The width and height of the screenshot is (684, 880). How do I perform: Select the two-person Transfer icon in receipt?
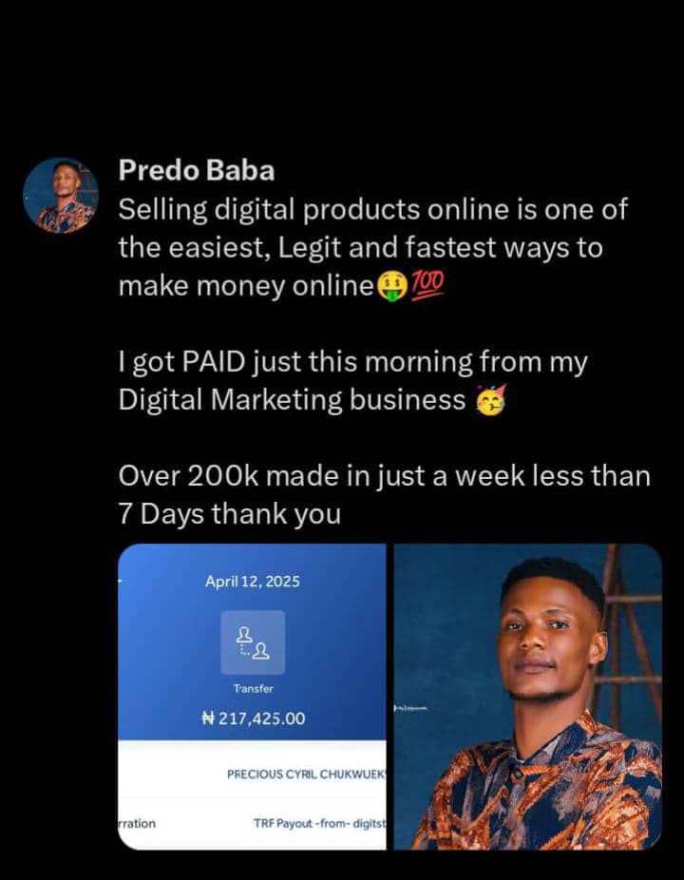(x=253, y=642)
